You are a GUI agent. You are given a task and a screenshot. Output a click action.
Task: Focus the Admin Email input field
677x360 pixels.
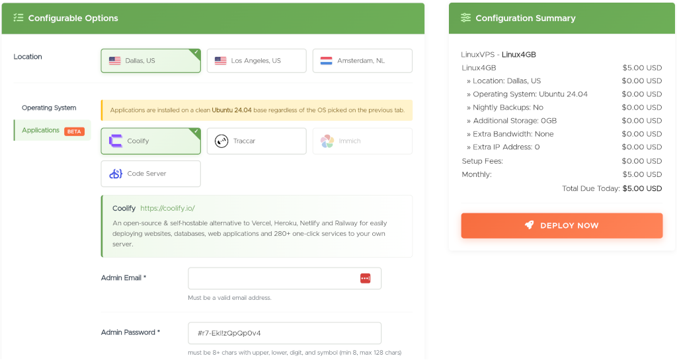pyautogui.click(x=284, y=279)
